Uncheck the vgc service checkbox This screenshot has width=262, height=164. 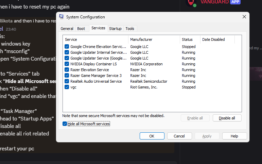[67, 87]
